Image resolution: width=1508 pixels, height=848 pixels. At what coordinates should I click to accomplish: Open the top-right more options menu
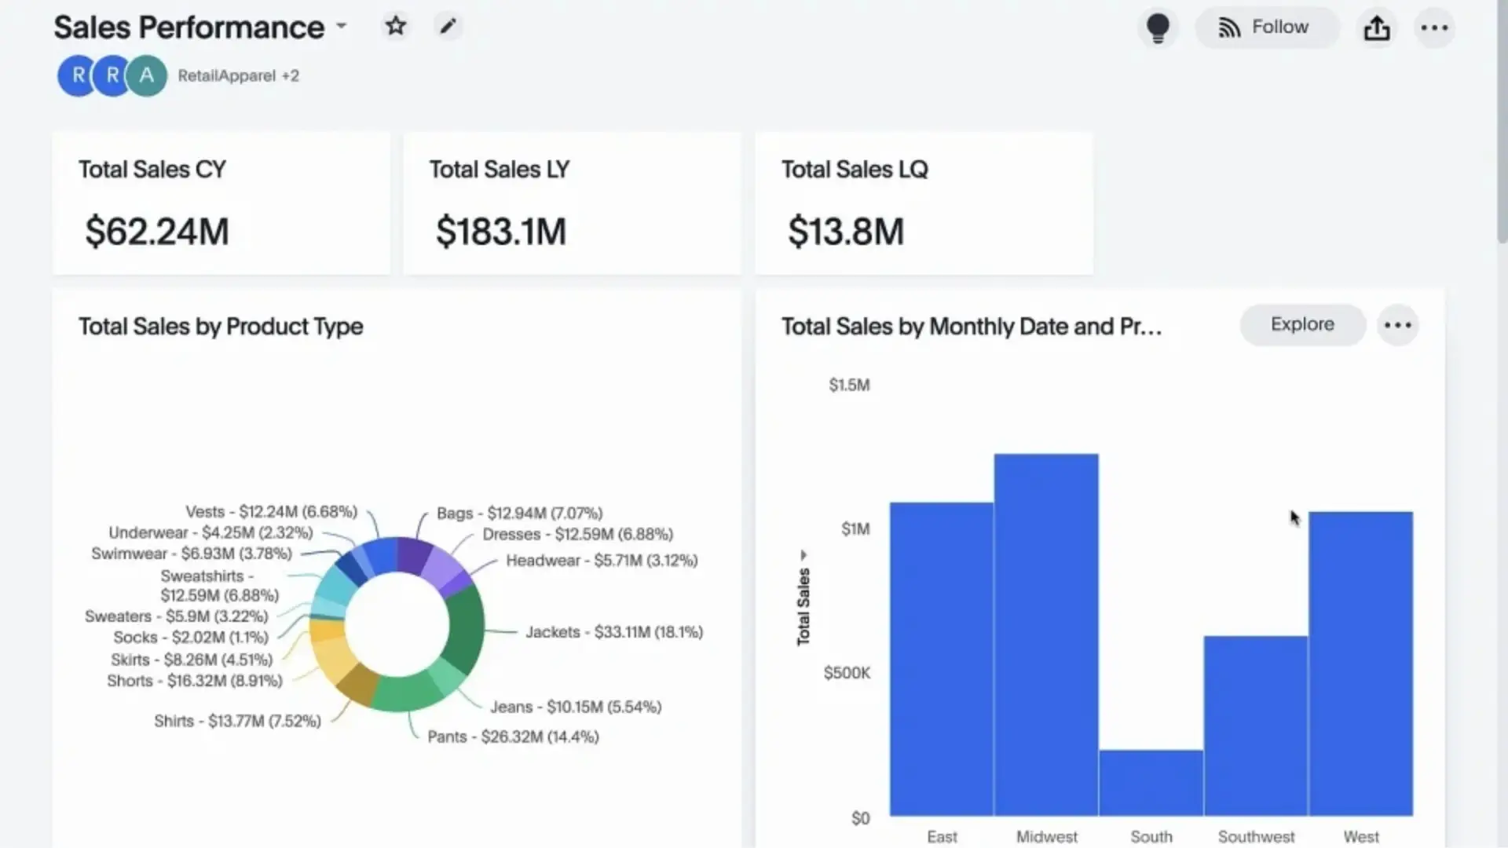1434,28
